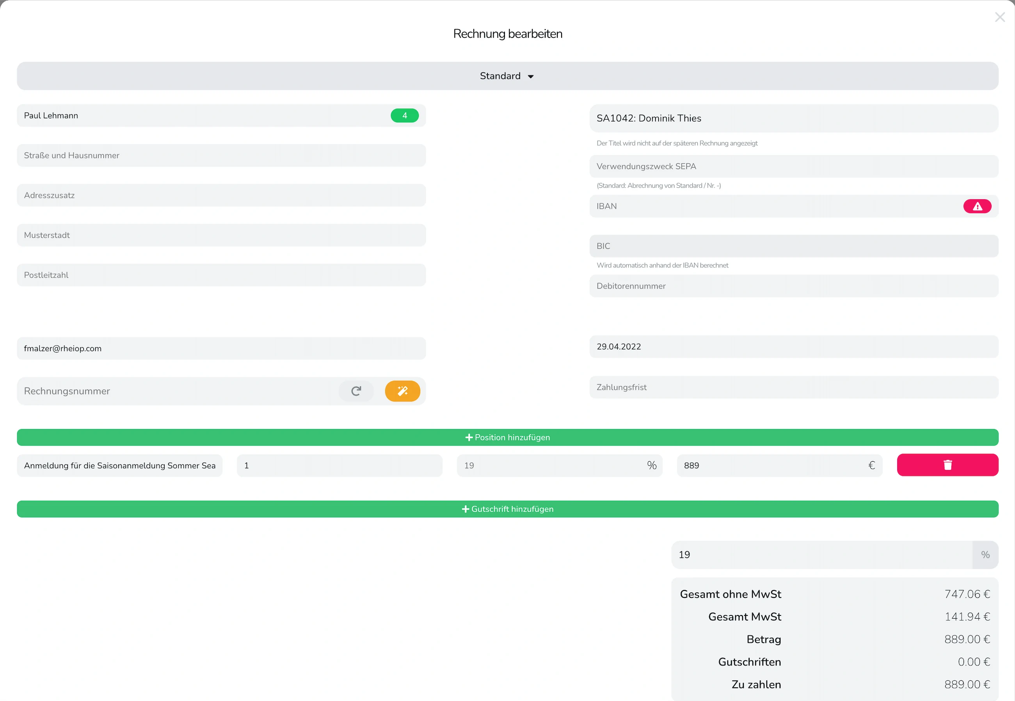Viewport: 1015px width, 701px height.
Task: Click the red IBAN warning badge
Action: coord(977,207)
